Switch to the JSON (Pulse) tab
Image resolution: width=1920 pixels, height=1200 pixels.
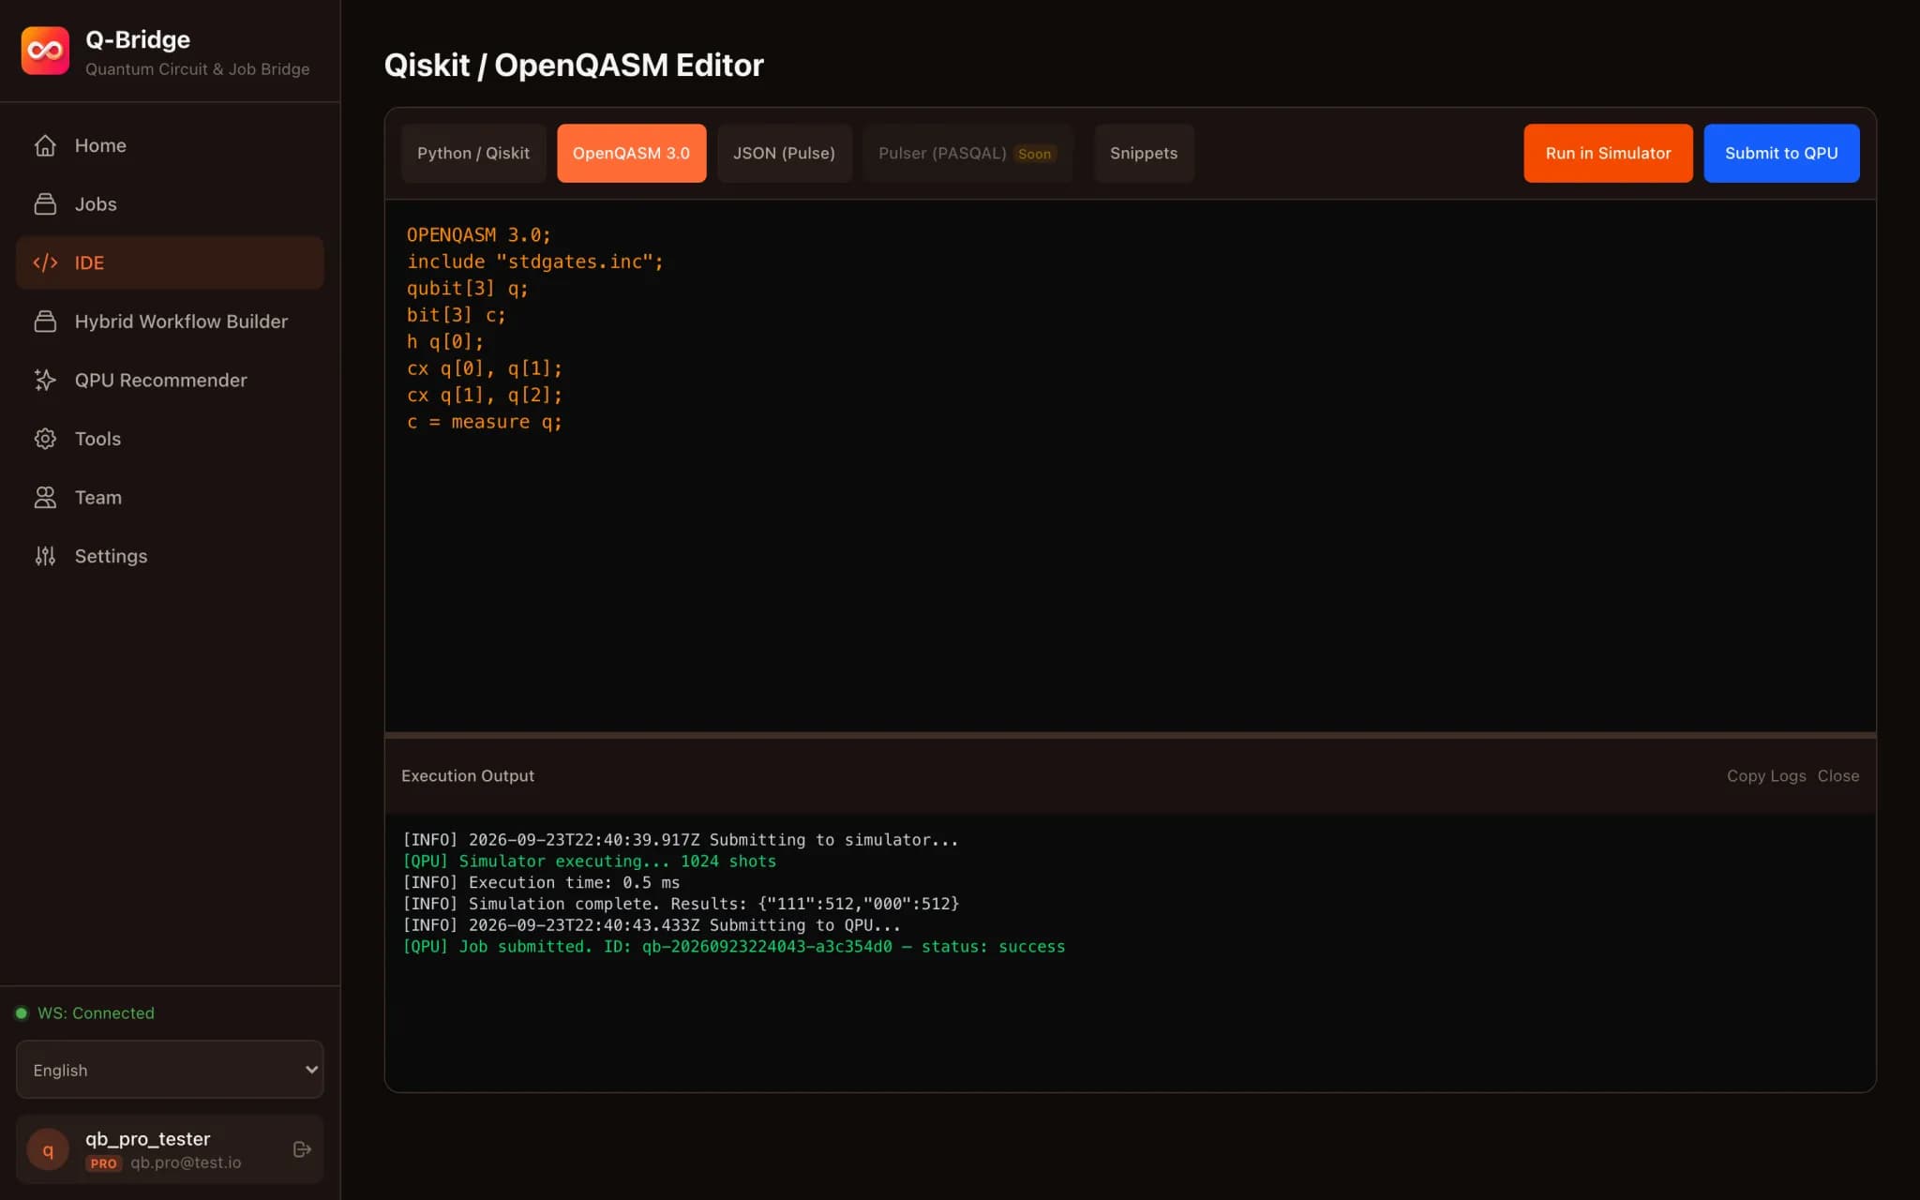click(784, 153)
